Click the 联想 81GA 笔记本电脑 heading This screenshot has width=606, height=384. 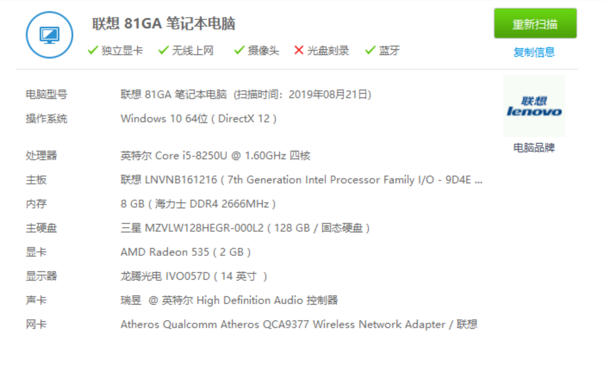164,24
